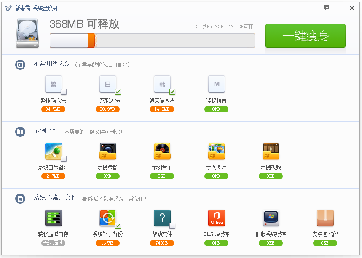Click the 系统不常用文件 section icon
The image size is (362, 258).
pos(20,199)
